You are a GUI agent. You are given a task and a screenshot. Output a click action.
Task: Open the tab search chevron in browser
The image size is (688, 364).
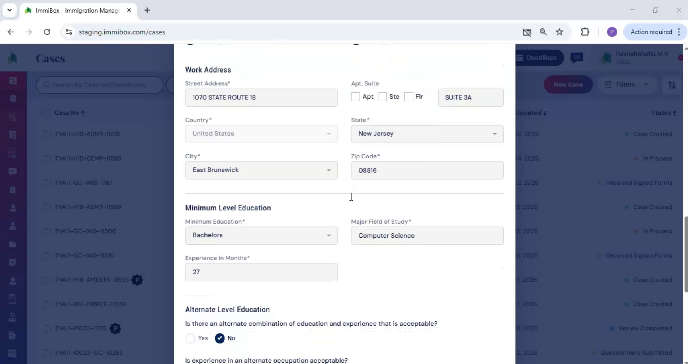[9, 10]
